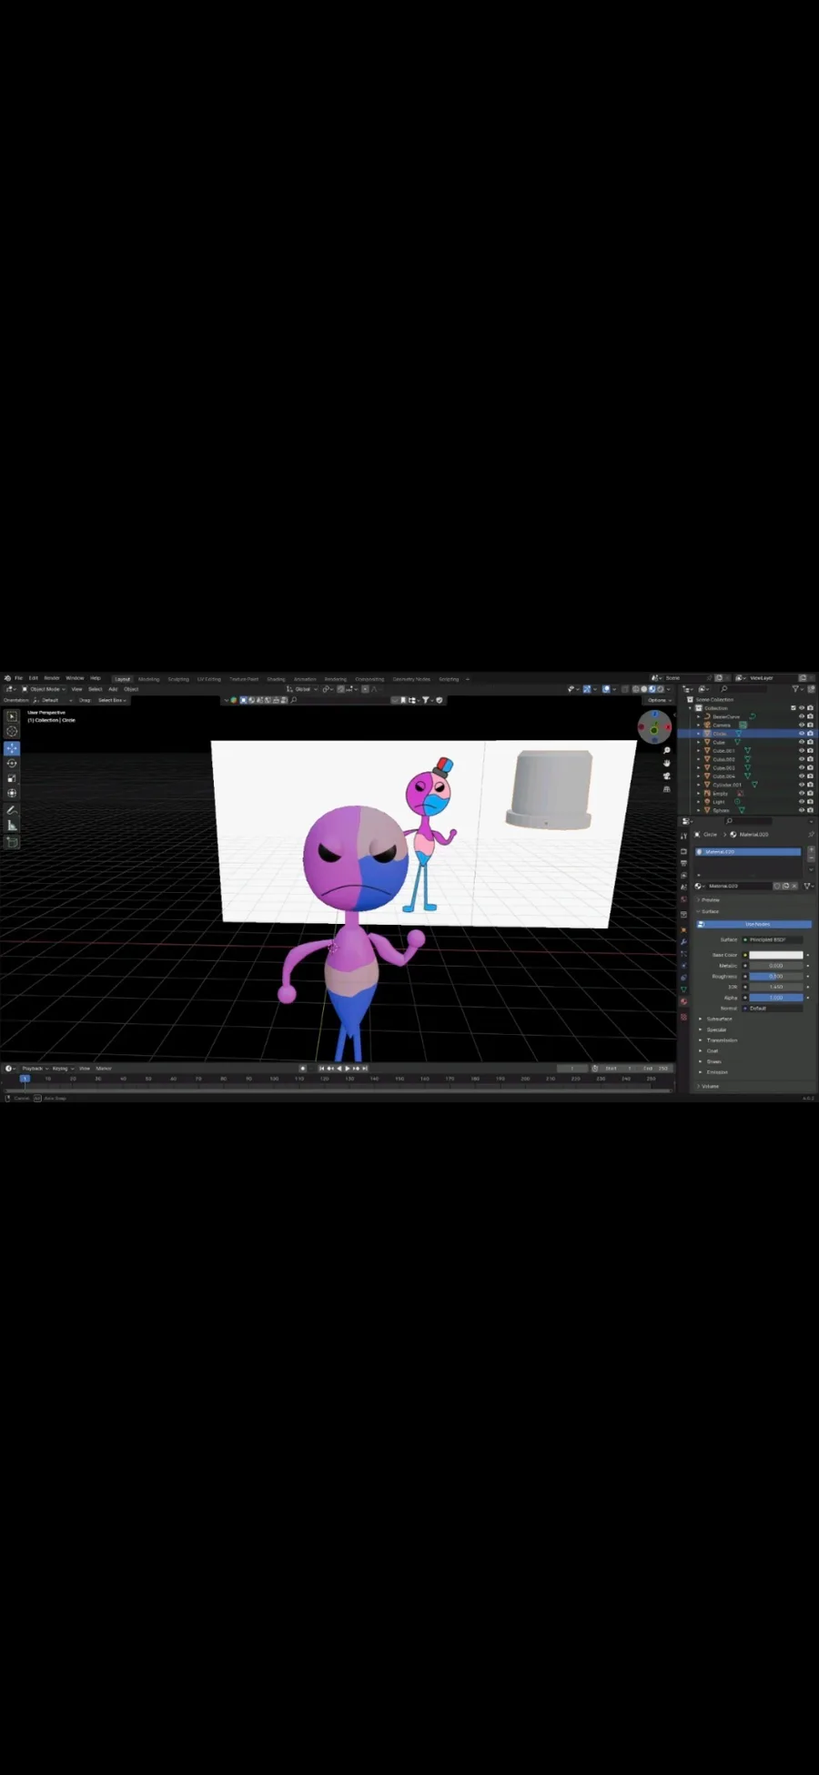
Task: Click the navigation gizmo orientation widget
Action: pos(653,726)
